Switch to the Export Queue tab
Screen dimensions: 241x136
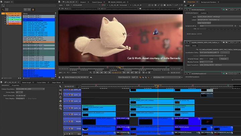coord(97,2)
